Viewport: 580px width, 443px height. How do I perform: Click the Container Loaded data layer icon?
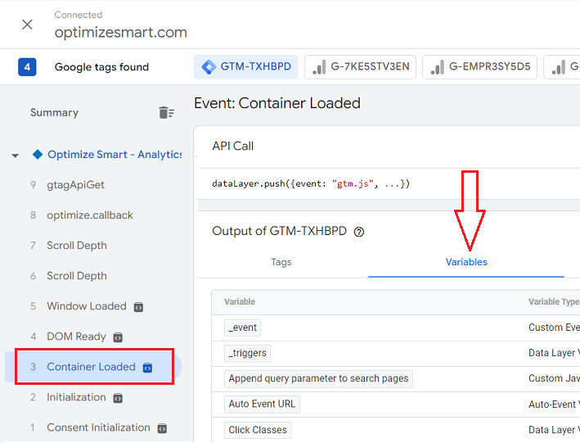coord(147,368)
